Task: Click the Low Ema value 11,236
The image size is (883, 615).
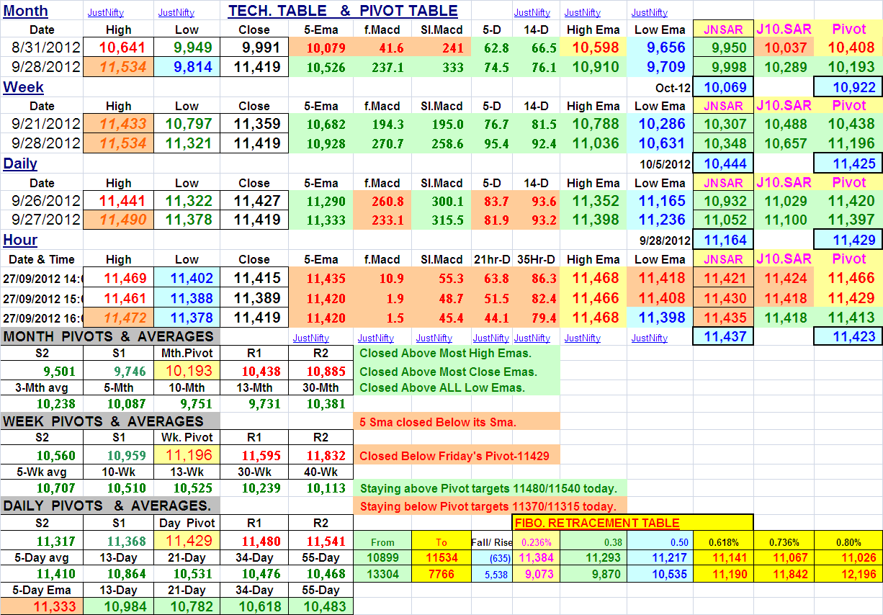Action: [660, 220]
